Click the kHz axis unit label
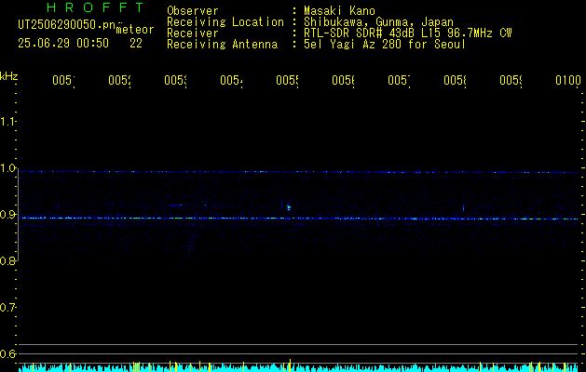586x372 pixels. (x=9, y=76)
